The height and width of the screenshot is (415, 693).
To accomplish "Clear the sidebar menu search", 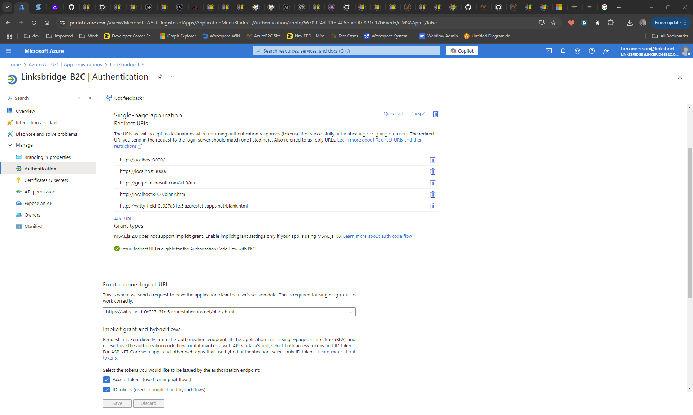I will (79, 98).
